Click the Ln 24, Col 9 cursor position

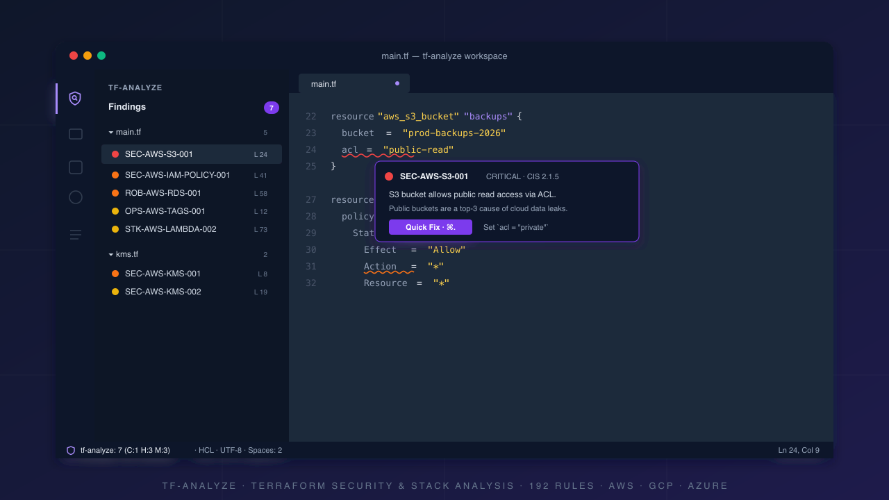pyautogui.click(x=799, y=450)
